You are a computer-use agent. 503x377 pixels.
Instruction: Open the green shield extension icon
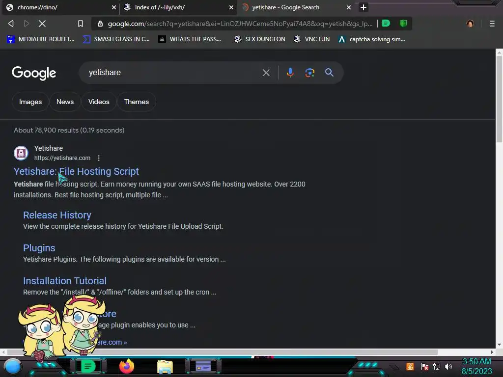(x=403, y=24)
